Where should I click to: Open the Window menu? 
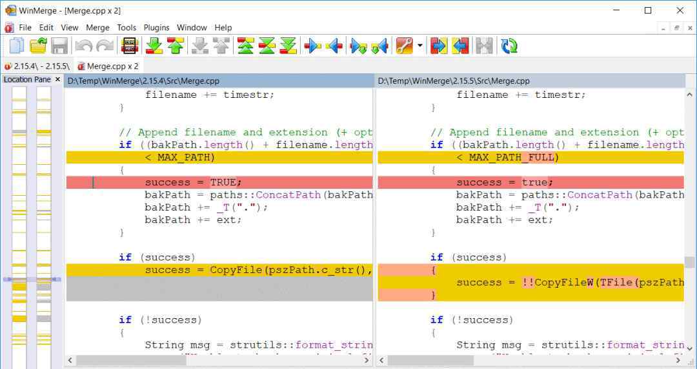192,28
